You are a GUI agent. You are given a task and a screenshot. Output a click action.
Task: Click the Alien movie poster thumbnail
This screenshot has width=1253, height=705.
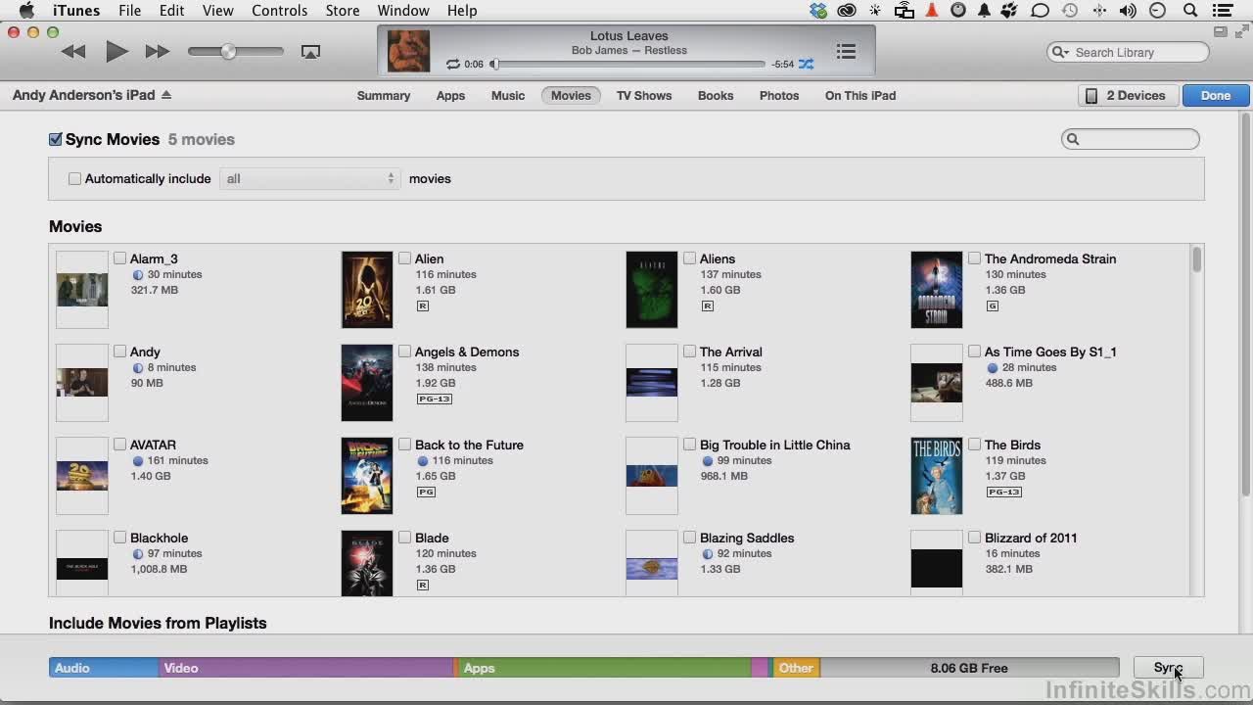click(367, 290)
